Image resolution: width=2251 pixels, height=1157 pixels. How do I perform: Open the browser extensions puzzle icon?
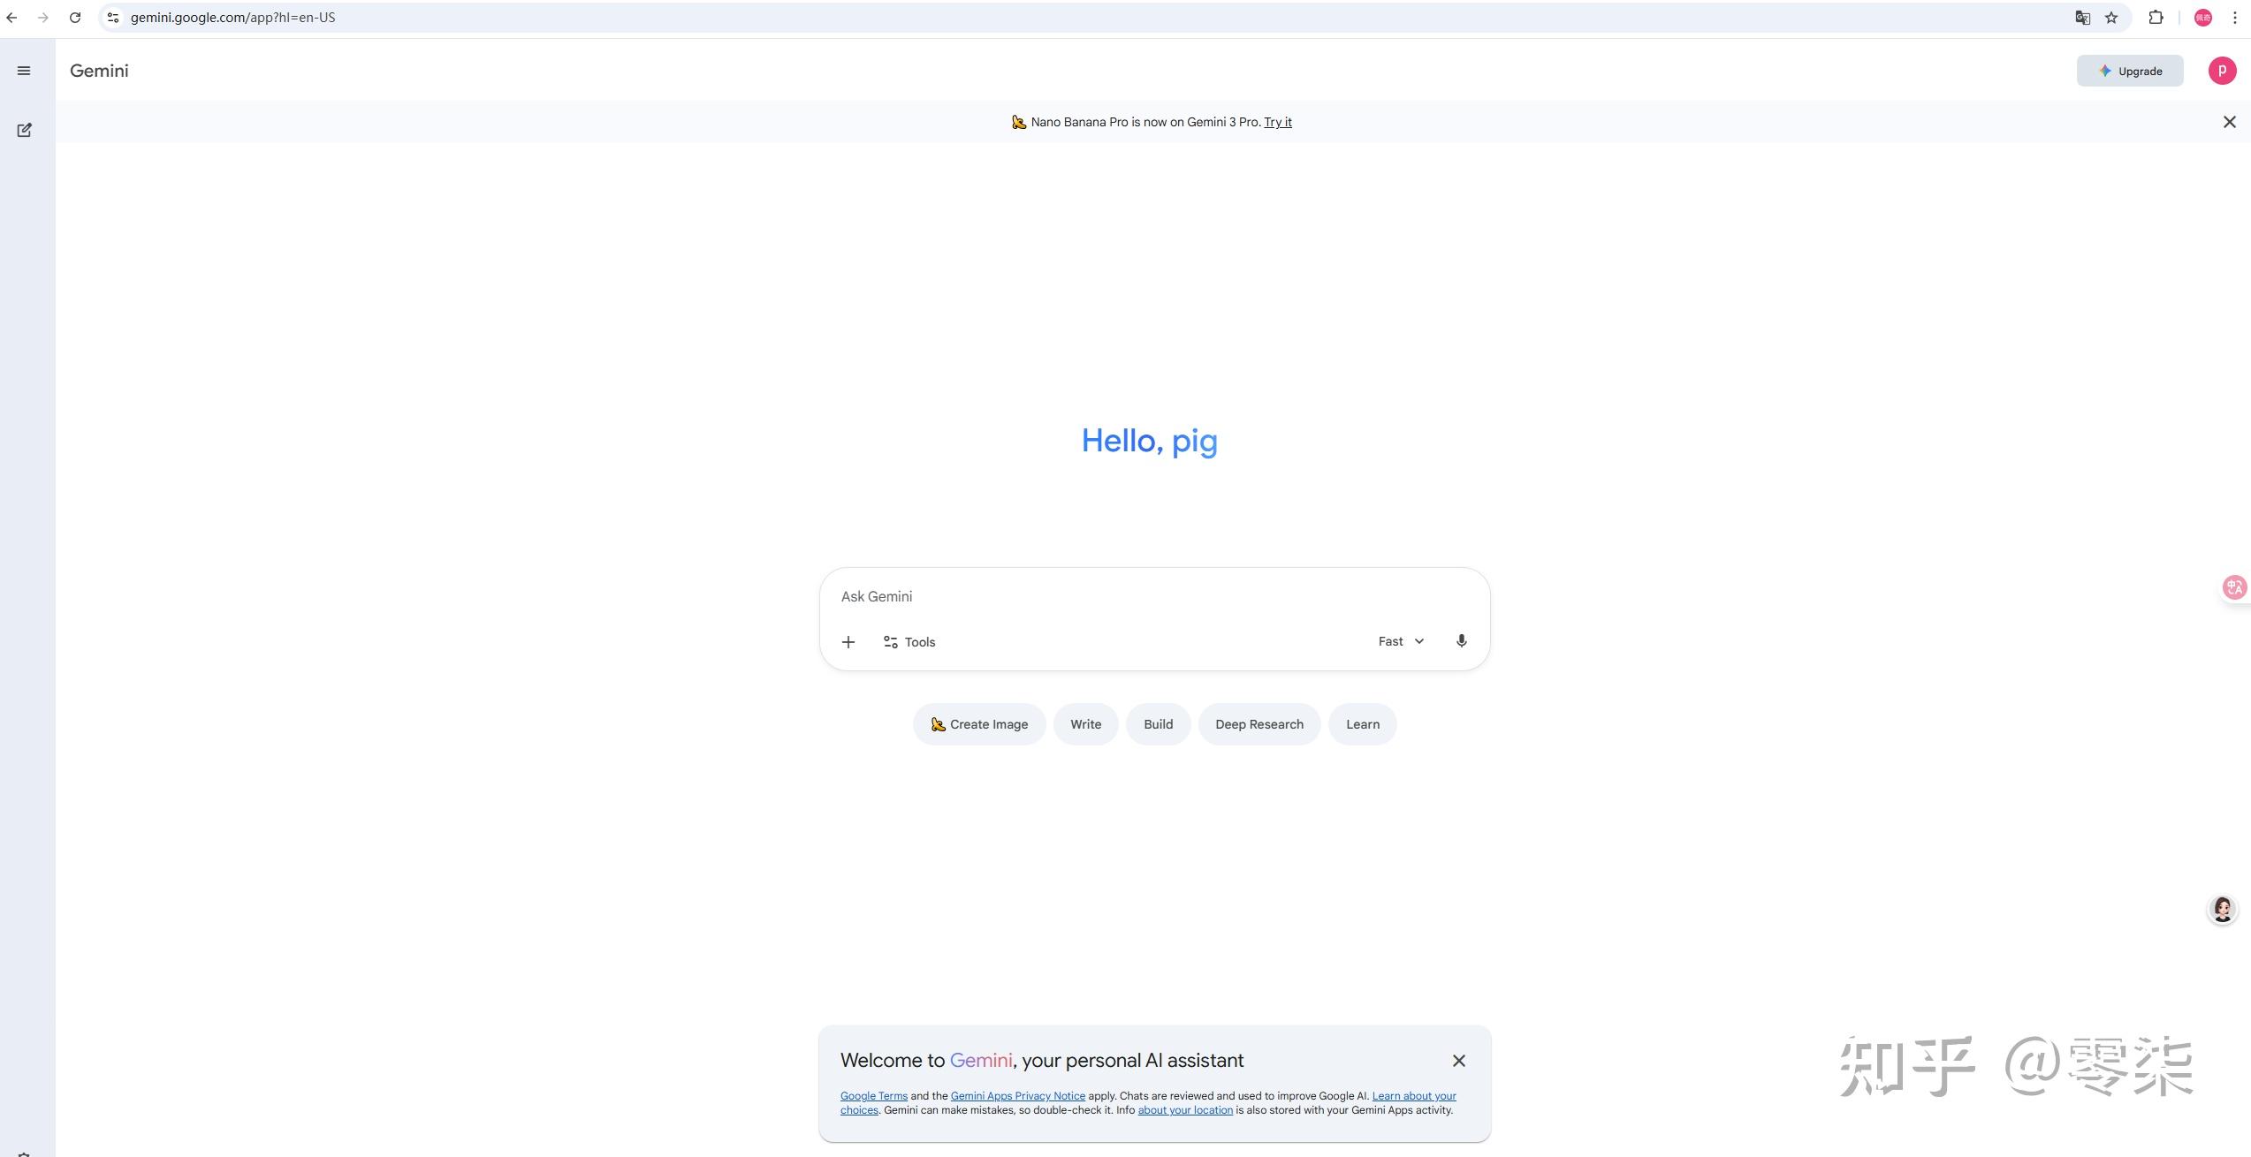tap(2156, 18)
